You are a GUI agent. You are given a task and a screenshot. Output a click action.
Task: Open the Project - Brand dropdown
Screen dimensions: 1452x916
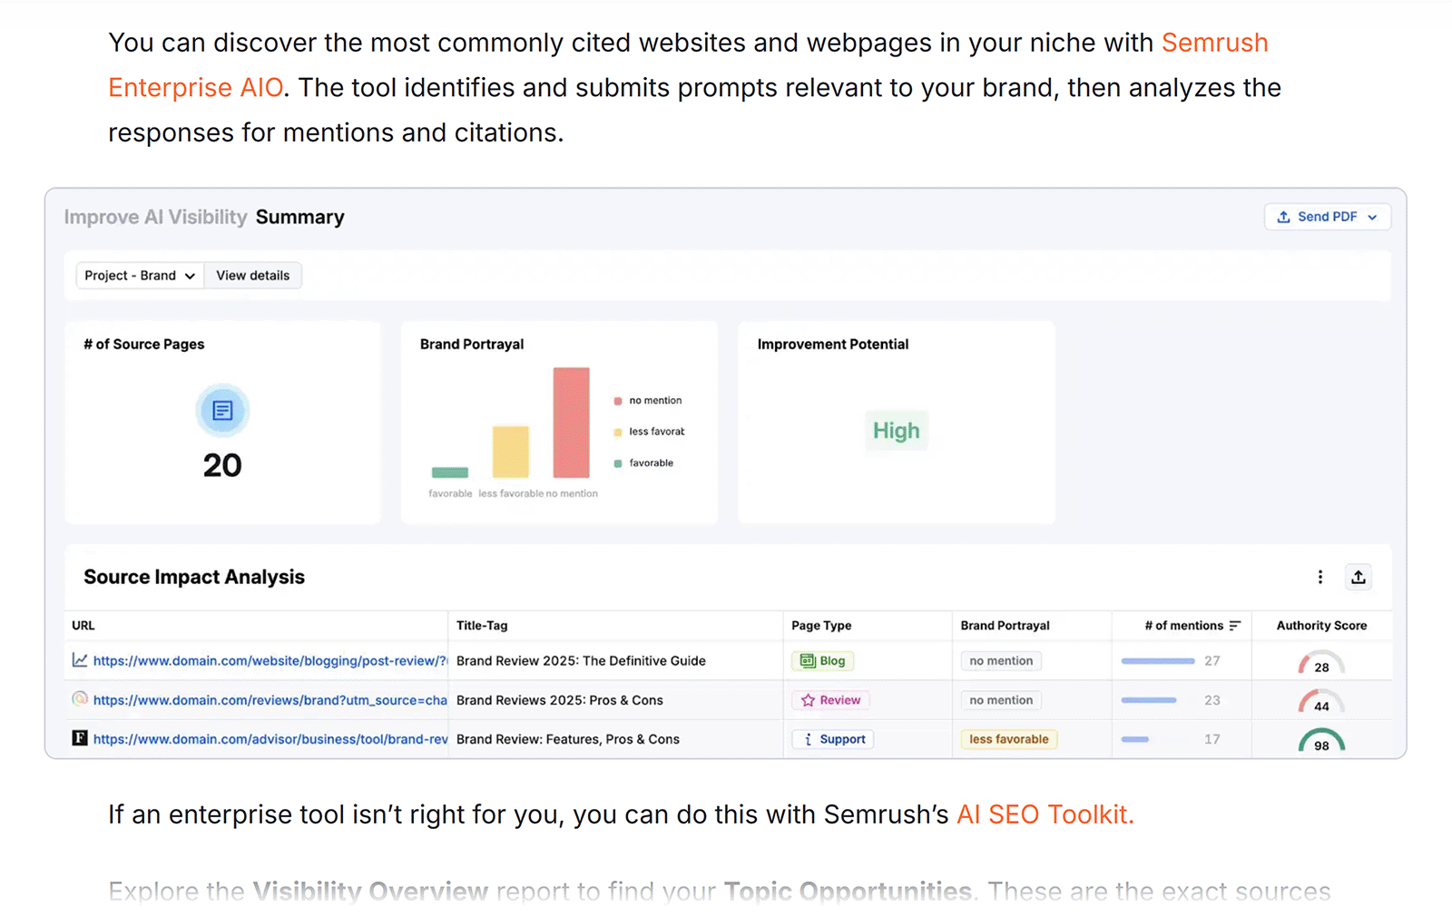138,275
